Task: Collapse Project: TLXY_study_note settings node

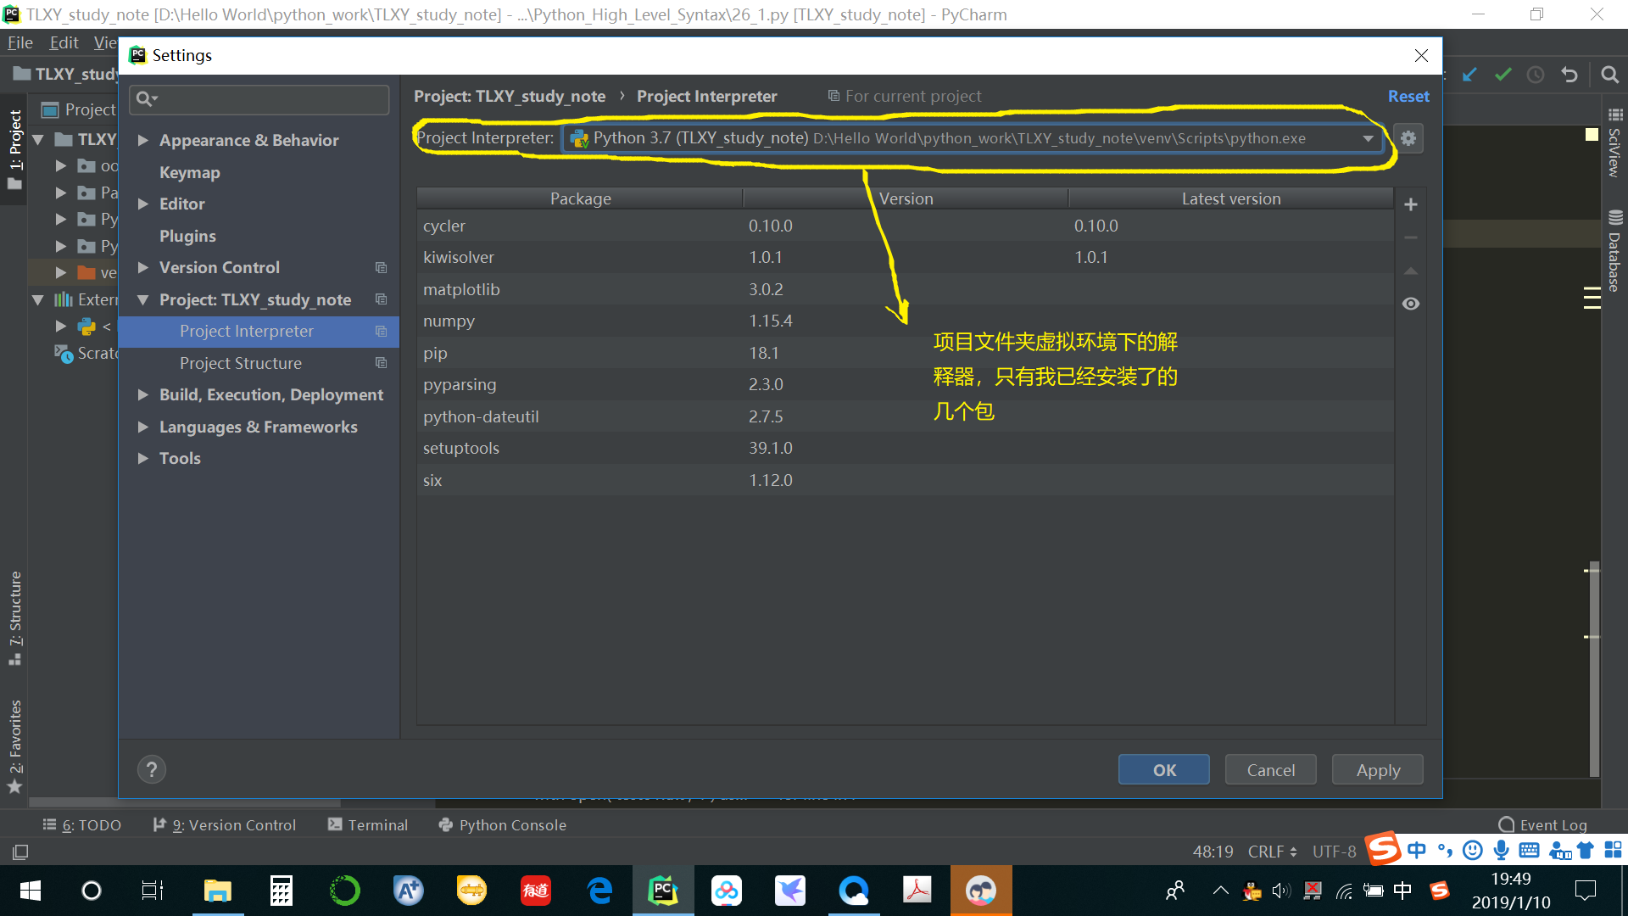Action: [x=143, y=299]
